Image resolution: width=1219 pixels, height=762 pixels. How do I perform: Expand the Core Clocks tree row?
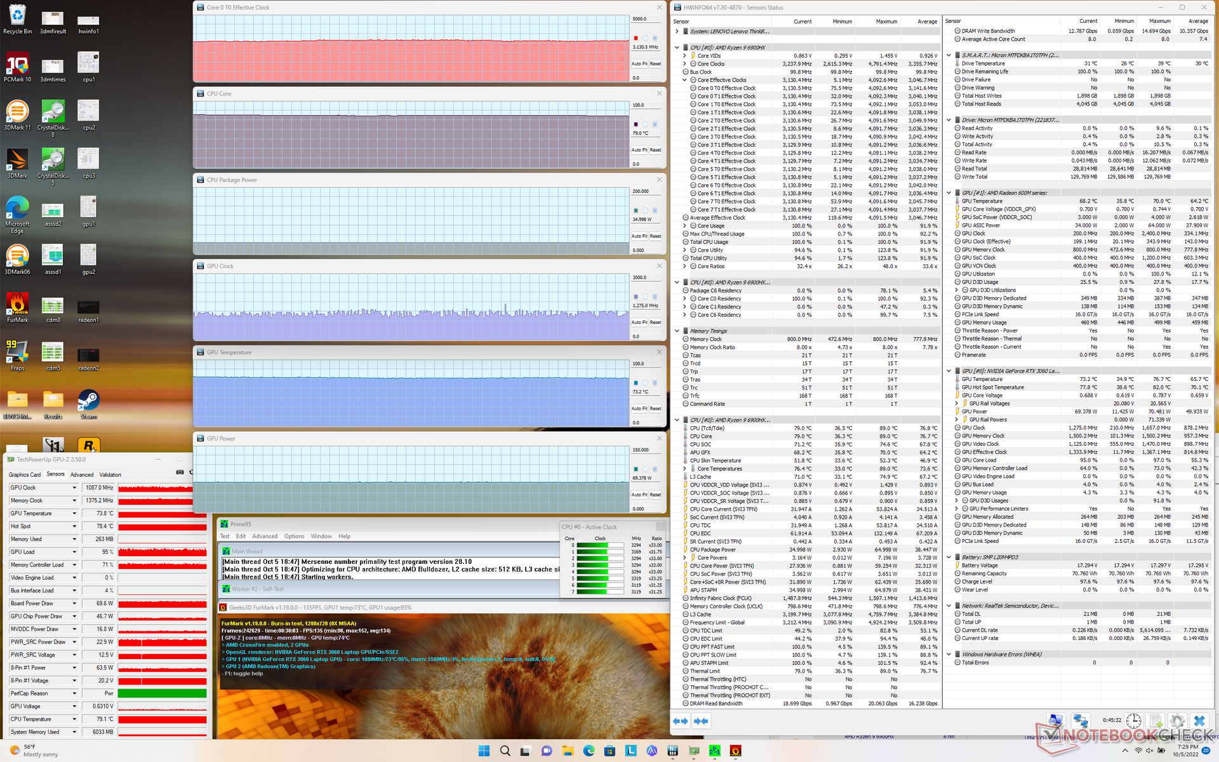(684, 64)
